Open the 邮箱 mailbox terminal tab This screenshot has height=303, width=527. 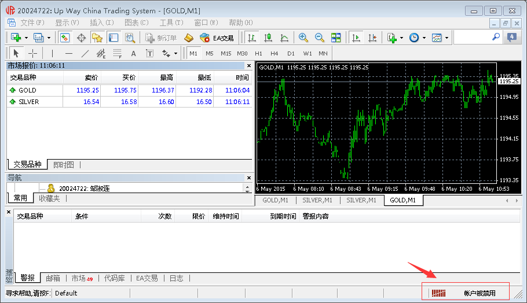(x=53, y=278)
